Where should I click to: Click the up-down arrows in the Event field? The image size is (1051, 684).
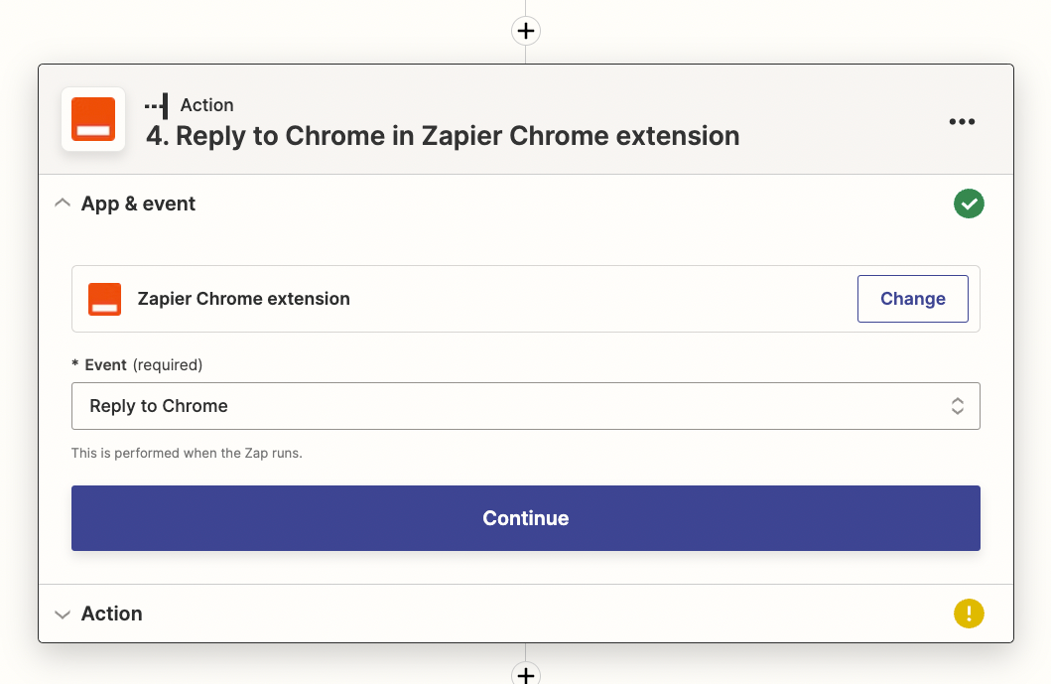click(x=958, y=406)
